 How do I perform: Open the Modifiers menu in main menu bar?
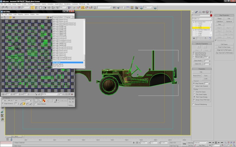point(30,4)
